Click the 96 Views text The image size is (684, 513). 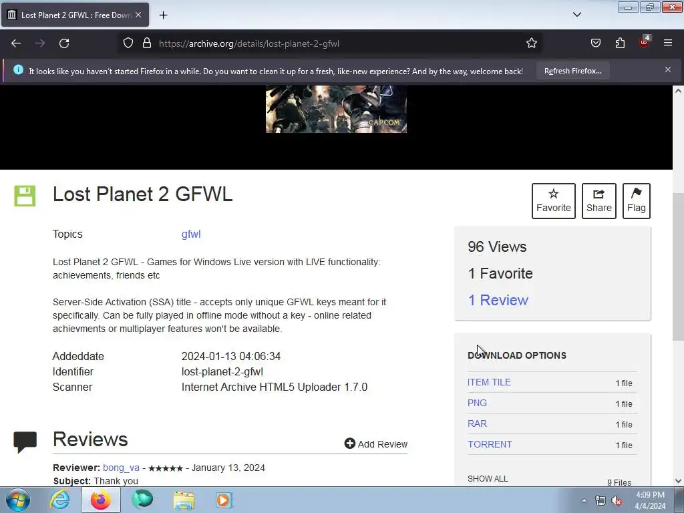pos(497,247)
